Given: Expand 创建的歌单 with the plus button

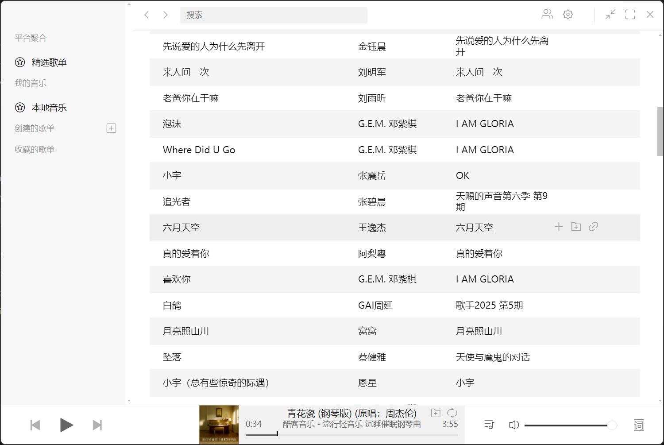Looking at the screenshot, I should click(x=111, y=128).
